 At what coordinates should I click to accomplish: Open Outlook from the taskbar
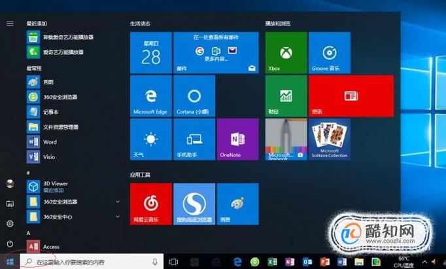tap(307, 262)
